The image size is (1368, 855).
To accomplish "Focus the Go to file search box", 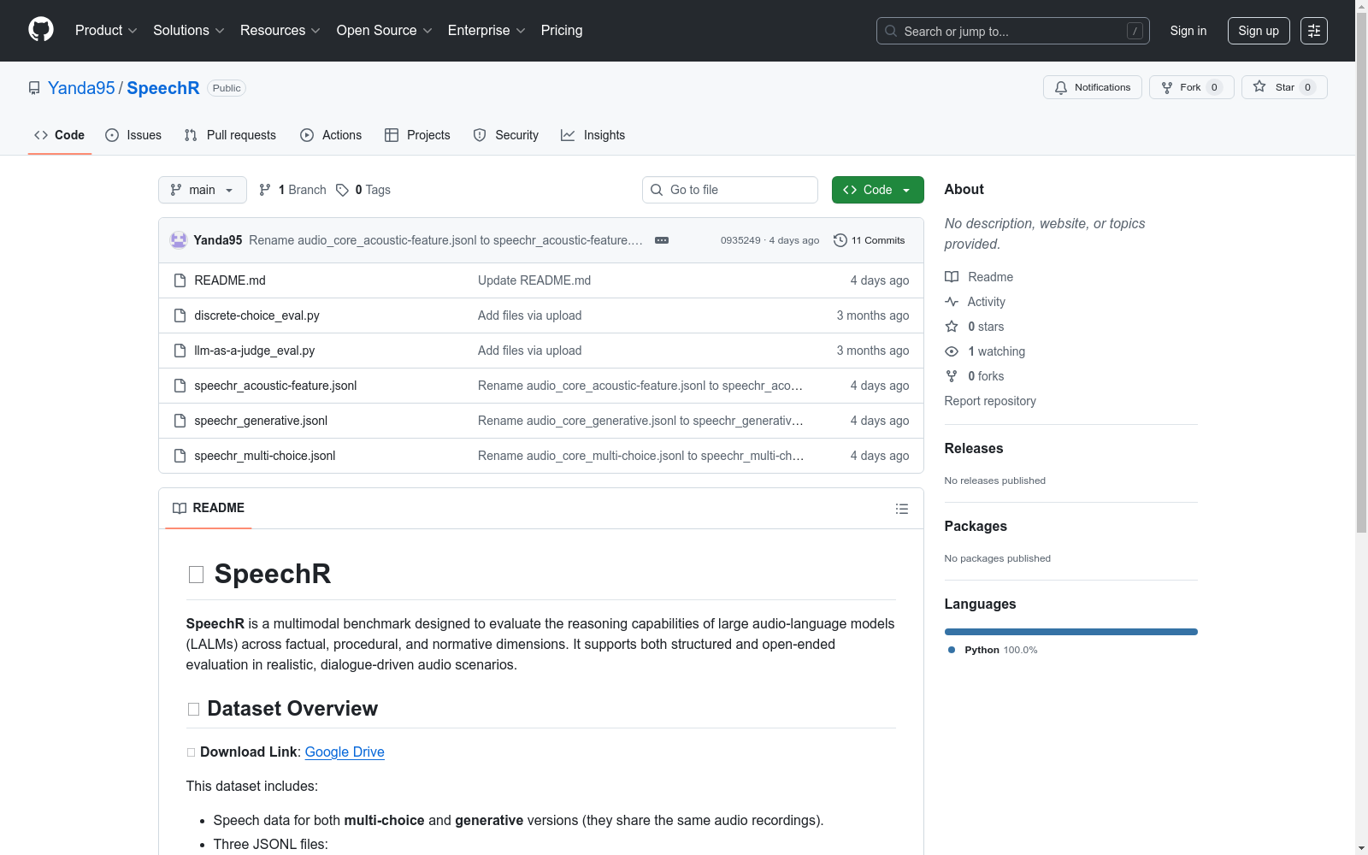I will [x=730, y=190].
